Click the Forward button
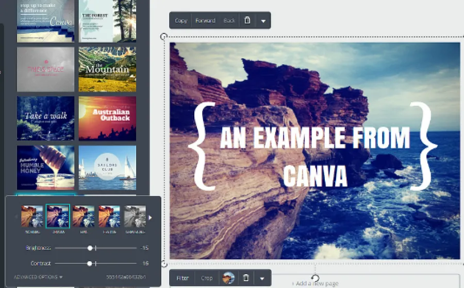This screenshot has width=464, height=288. click(205, 21)
